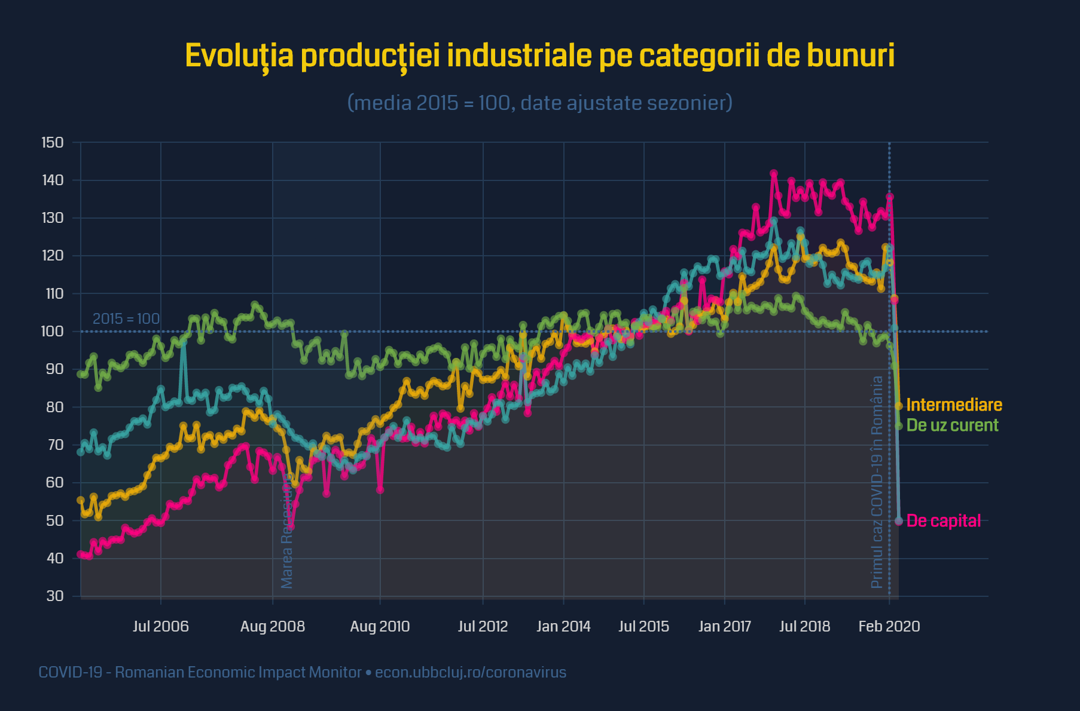Click the '100' y-axis tick label
1080x711 pixels.
click(x=53, y=332)
